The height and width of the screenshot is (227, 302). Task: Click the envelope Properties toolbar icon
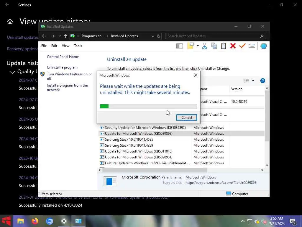click(x=252, y=46)
